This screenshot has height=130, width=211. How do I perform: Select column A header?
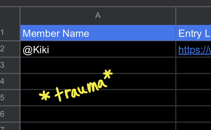tap(98, 16)
